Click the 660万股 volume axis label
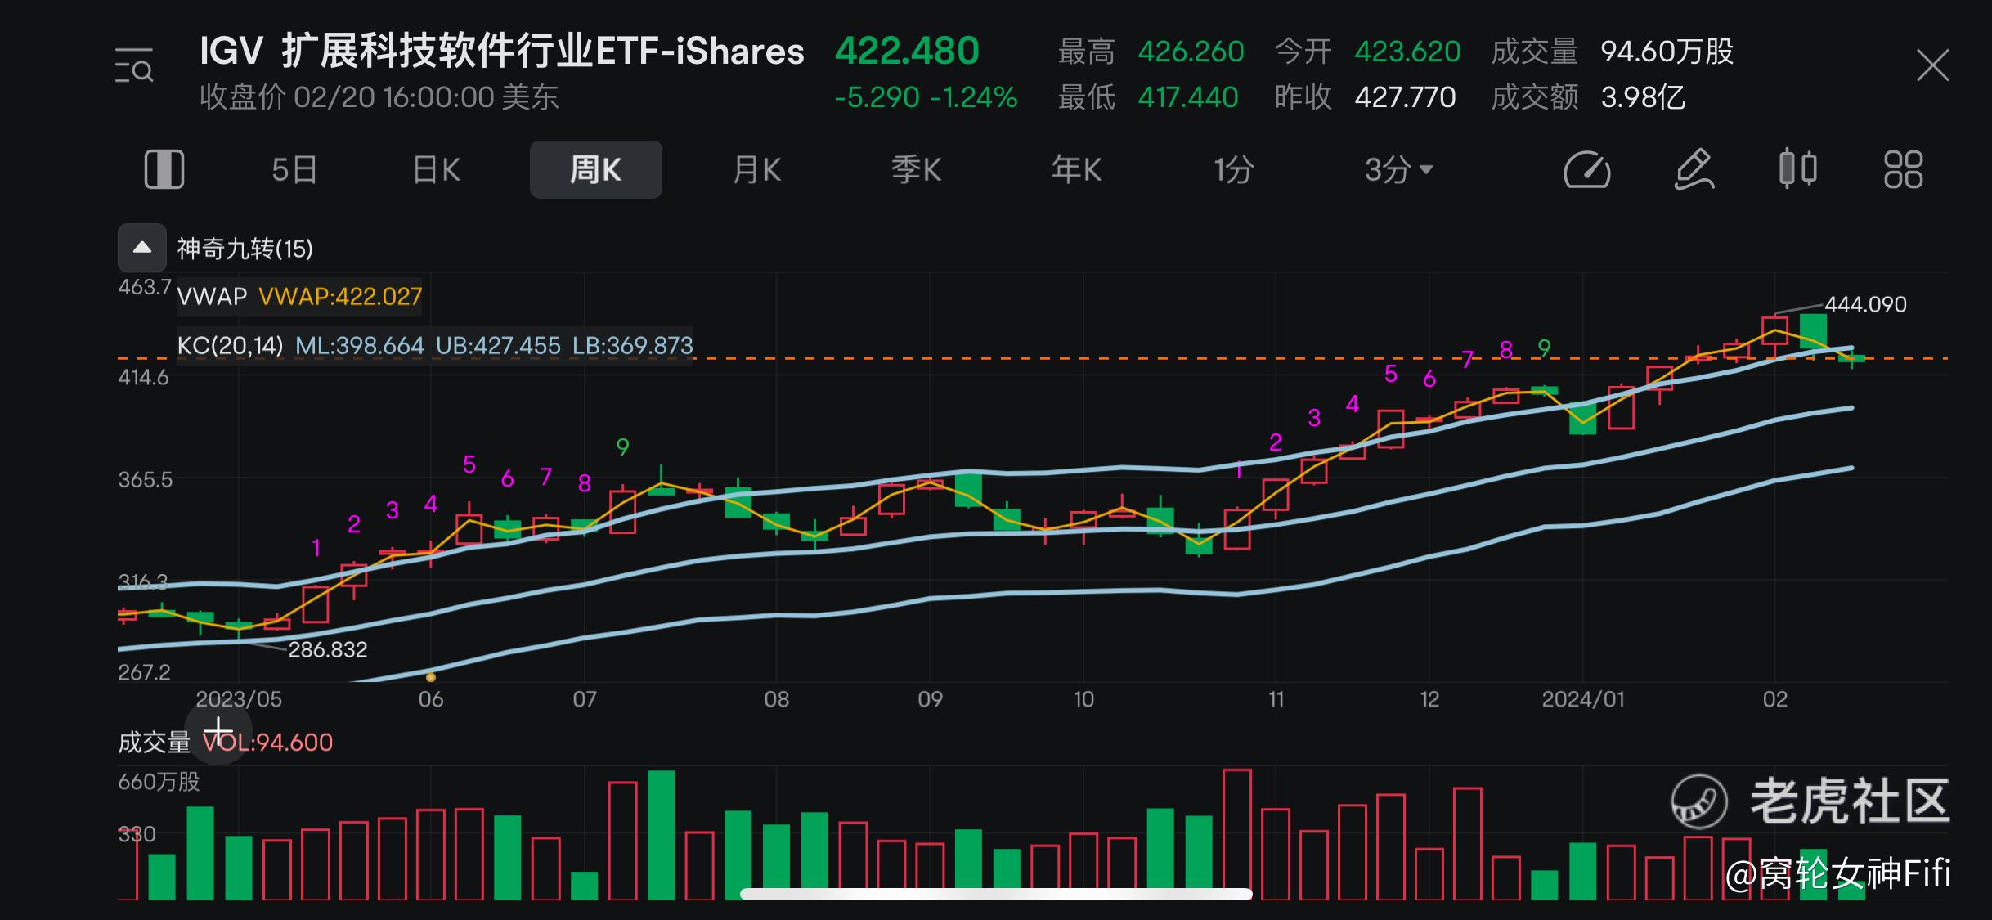 159,782
